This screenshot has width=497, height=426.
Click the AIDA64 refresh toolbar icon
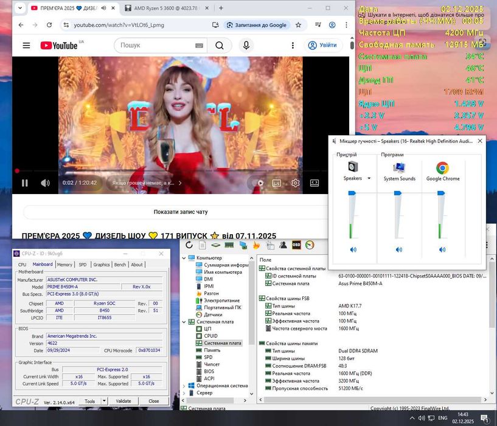coord(189,245)
